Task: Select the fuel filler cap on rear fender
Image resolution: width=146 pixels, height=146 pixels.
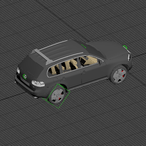Action: (x=55, y=80)
